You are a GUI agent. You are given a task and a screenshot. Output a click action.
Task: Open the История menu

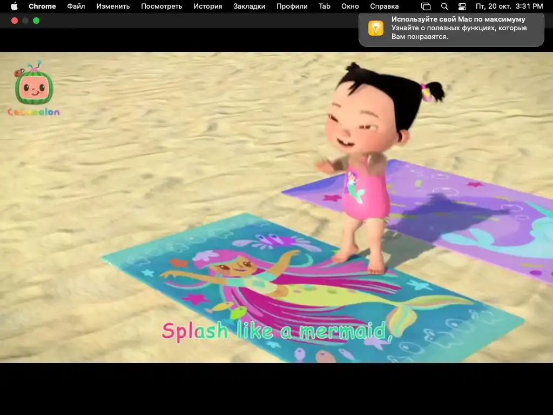208,6
